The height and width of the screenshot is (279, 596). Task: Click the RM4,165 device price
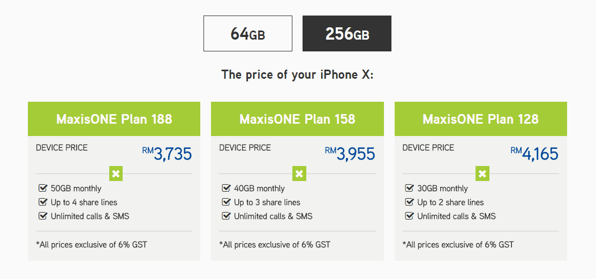tap(534, 154)
